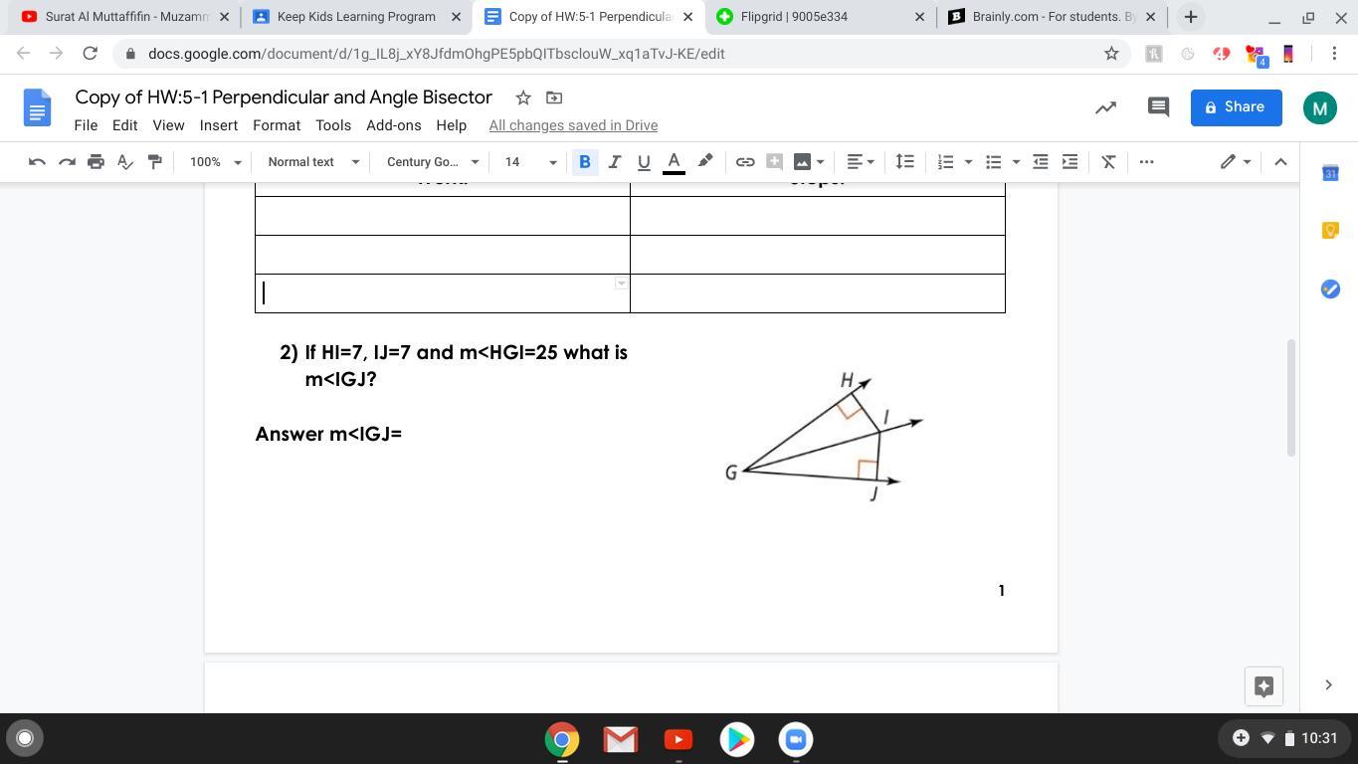
Task: Open the Insert image dropdown
Action: 809,162
